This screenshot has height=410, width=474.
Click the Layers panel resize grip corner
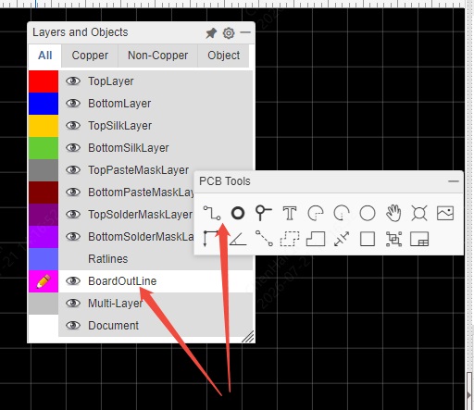point(248,337)
